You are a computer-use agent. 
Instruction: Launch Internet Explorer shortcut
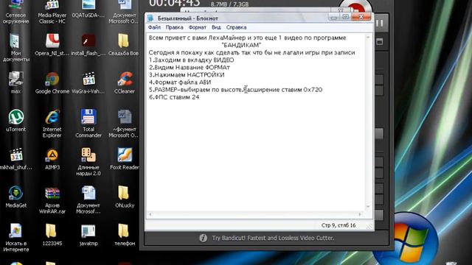click(52, 118)
